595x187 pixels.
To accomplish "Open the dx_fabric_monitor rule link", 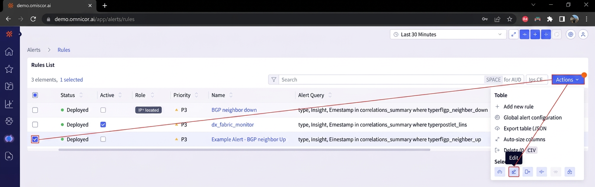I will (x=233, y=125).
